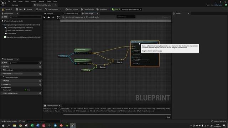Toggle the Trace Complex checkbox
This screenshot has height=128, width=228.
(141, 55)
